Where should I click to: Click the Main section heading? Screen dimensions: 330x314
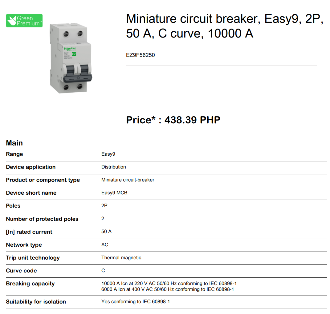click(14, 143)
